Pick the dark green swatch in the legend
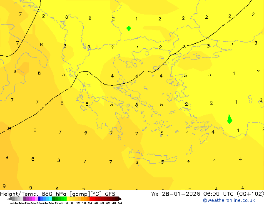 [x=53, y=199]
